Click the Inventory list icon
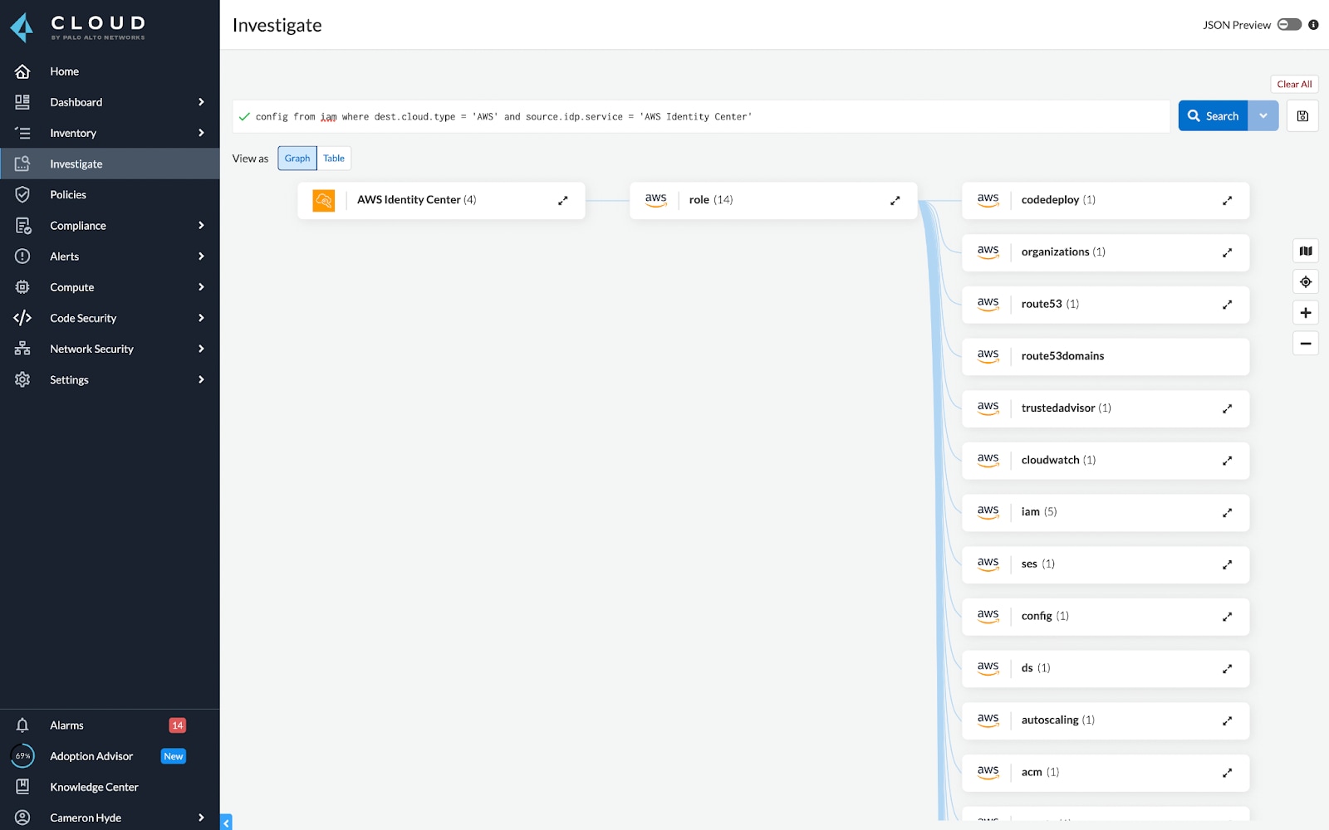Viewport: 1329px width, 830px height. coord(22,133)
